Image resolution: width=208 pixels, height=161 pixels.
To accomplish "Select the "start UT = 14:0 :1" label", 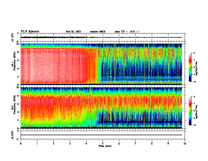I will pos(127,32).
